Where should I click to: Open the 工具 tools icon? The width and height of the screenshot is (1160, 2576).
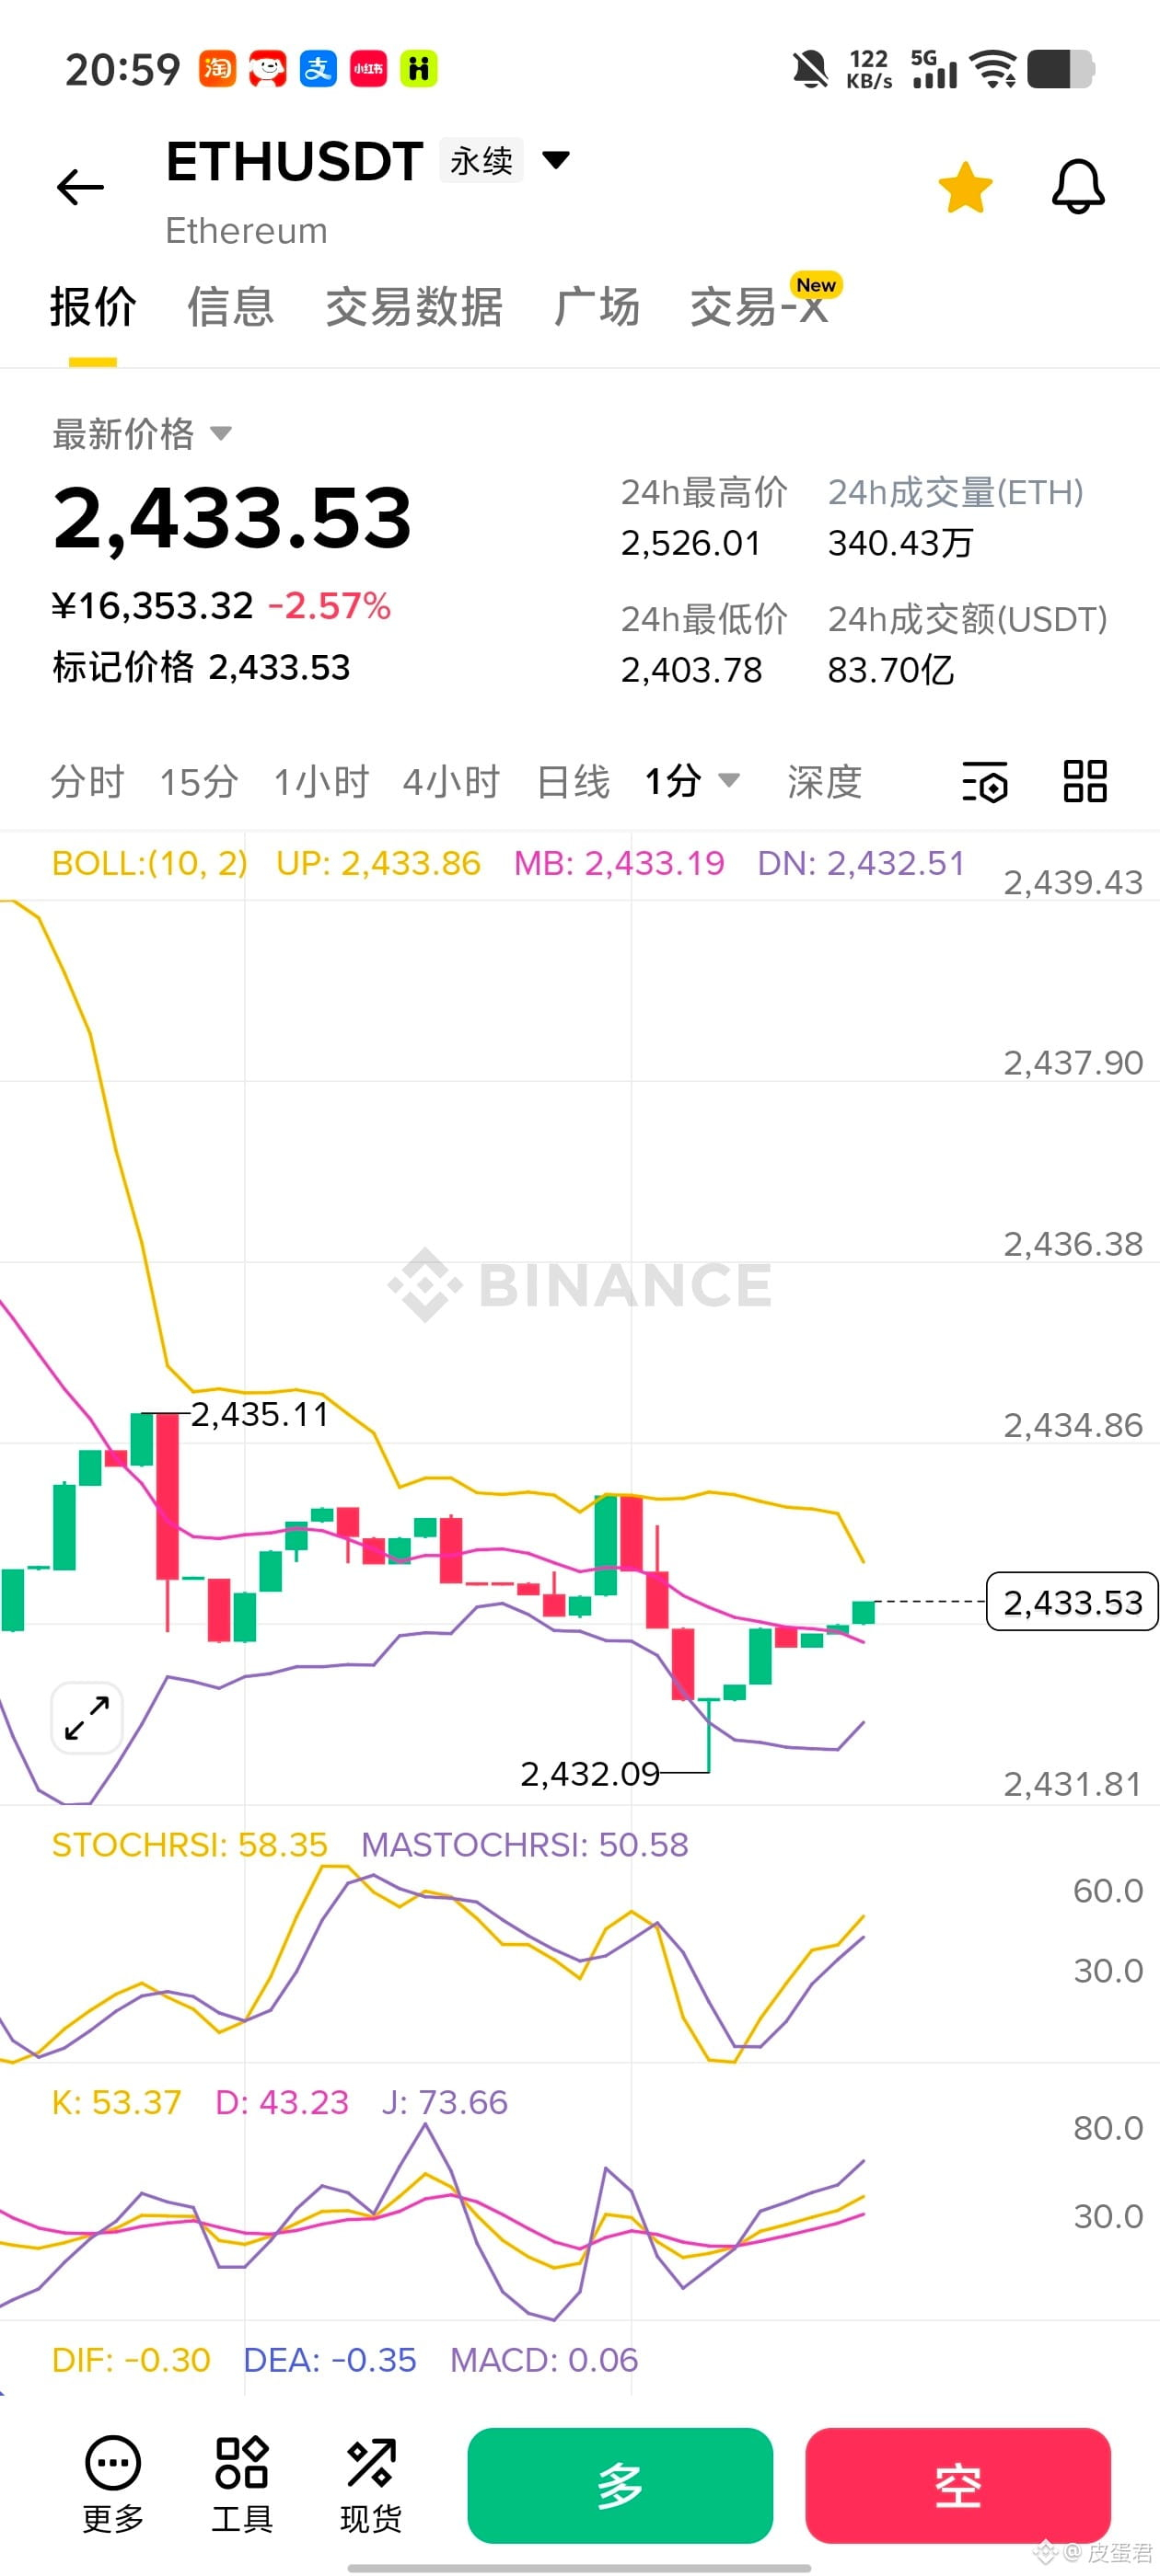tap(241, 2485)
